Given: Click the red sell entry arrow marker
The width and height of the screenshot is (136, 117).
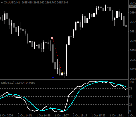Looking at the screenshot, I should tap(52, 38).
